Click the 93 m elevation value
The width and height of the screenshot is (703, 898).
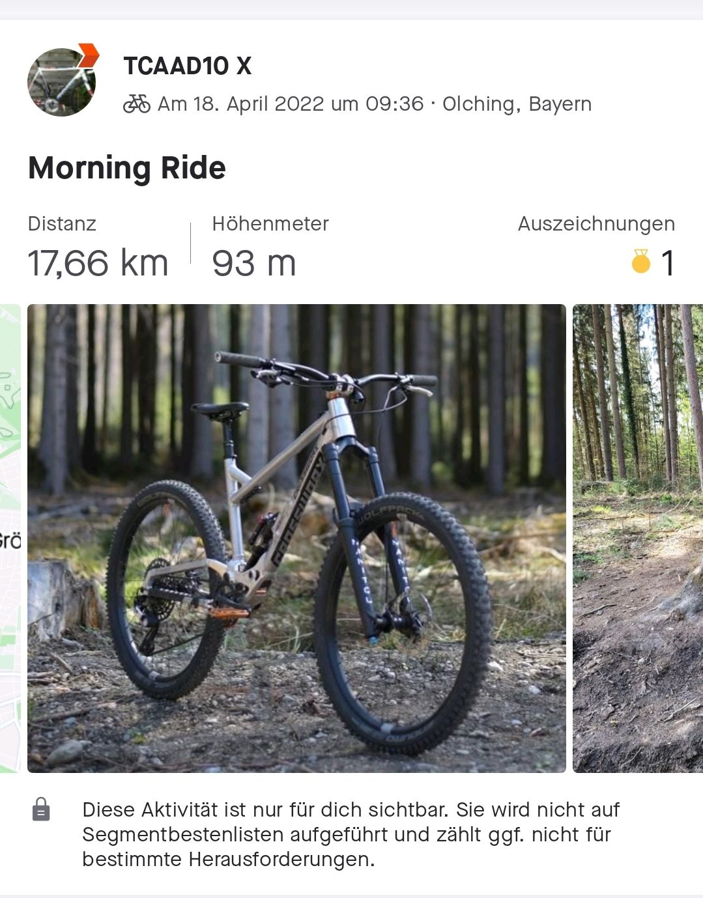254,263
